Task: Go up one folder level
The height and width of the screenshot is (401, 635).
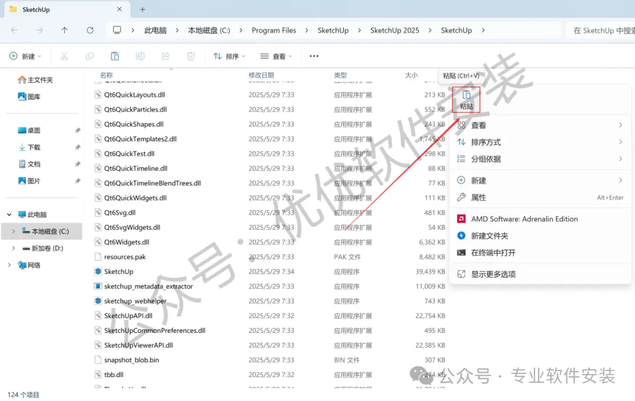Action: point(65,31)
